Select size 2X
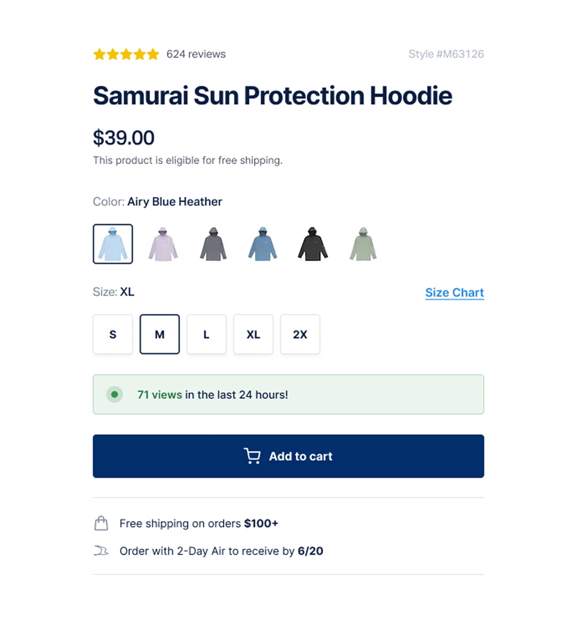562x620 pixels. (x=300, y=334)
